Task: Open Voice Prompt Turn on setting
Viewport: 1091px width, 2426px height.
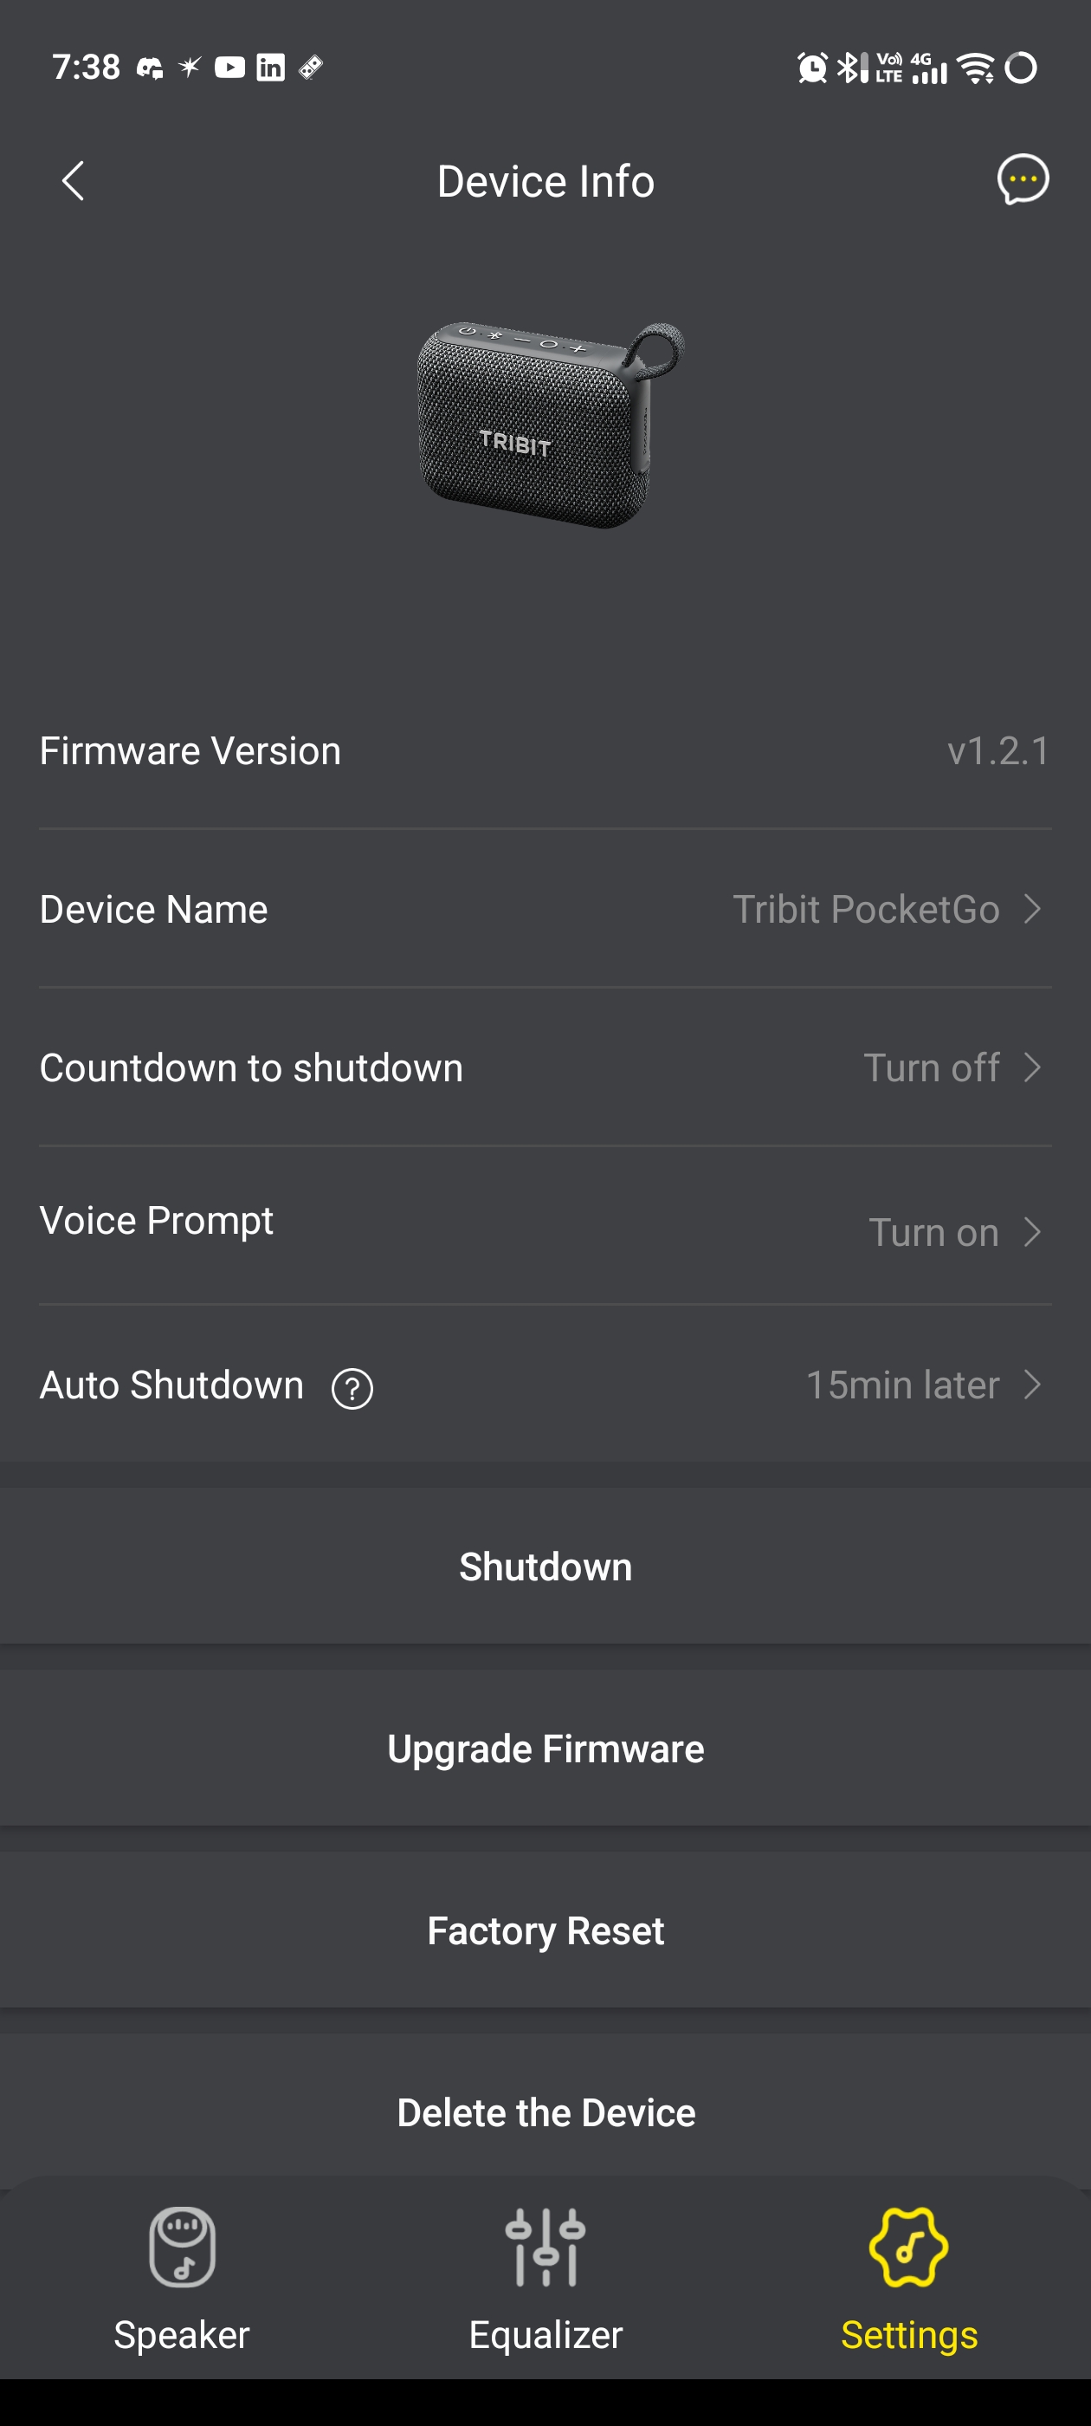Action: [x=932, y=1233]
